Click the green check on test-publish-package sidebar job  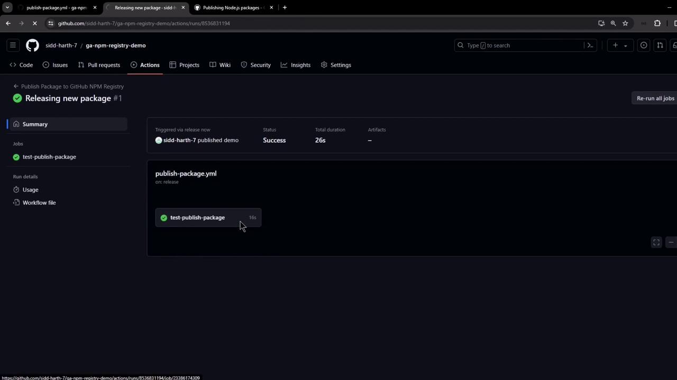[x=16, y=157]
